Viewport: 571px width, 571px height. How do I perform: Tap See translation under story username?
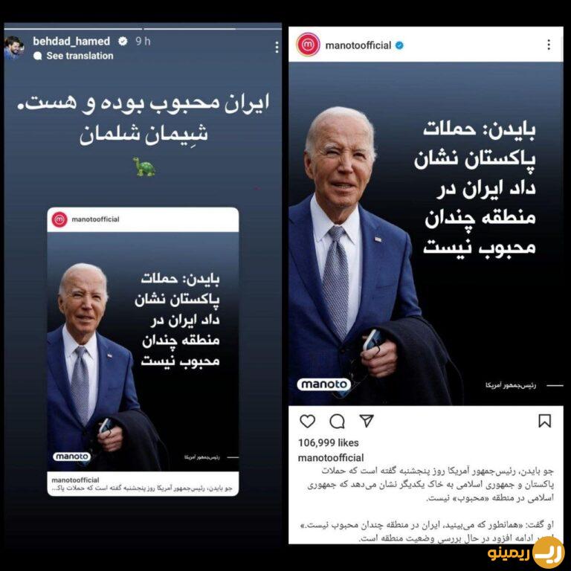pos(80,56)
